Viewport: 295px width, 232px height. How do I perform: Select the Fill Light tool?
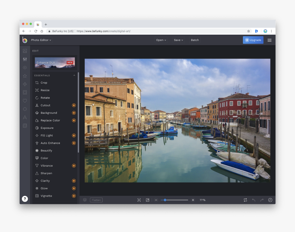tap(55, 135)
